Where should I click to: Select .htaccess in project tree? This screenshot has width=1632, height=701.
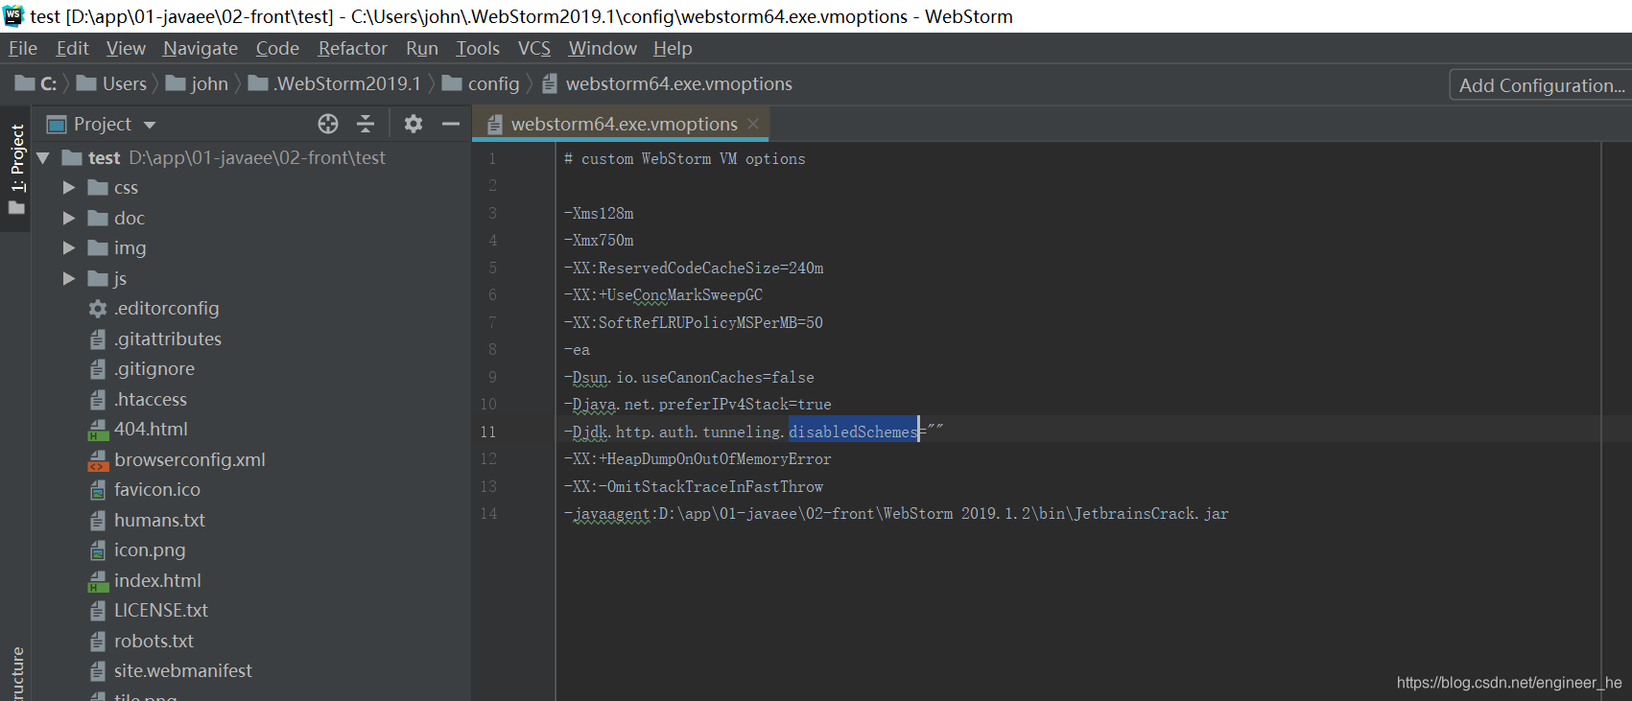coord(151,400)
